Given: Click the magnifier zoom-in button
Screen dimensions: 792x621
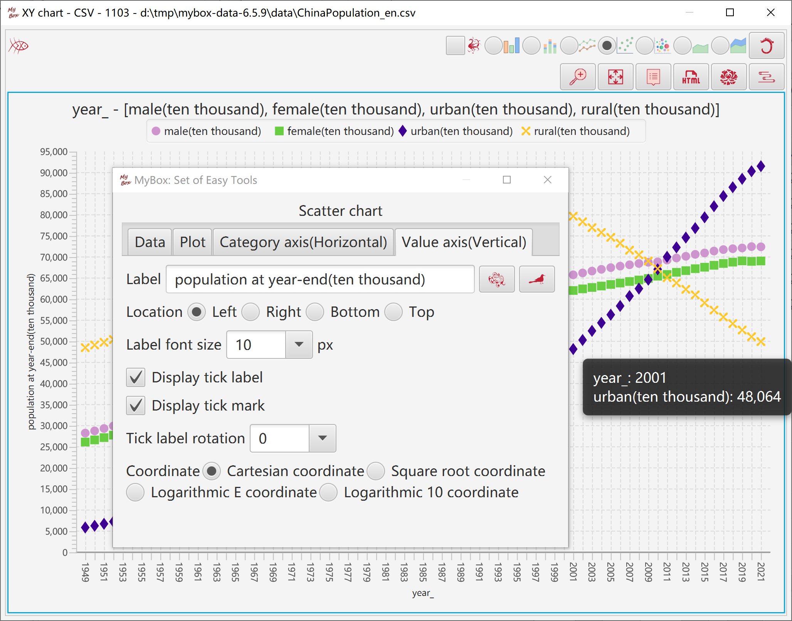Looking at the screenshot, I should pos(577,77).
